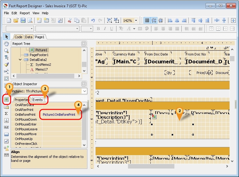Select the Hand pan tool
This screenshot has width=239, height=177.
(6, 44)
